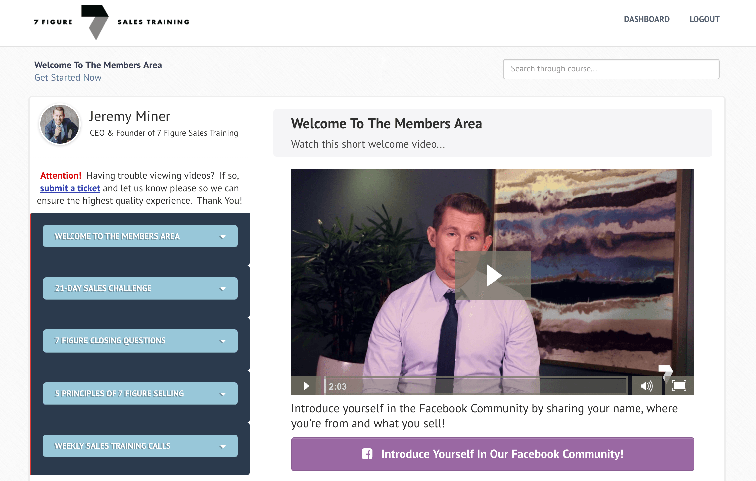Play video using center play overlay
756x481 pixels.
[x=493, y=275]
